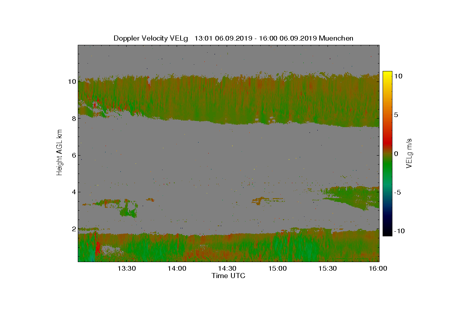469x312 pixels.
Task: Click the colorbar tick label 5
Action: coord(396,115)
